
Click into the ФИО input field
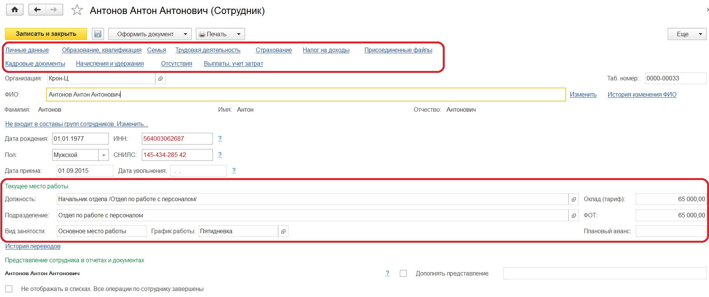tap(306, 95)
